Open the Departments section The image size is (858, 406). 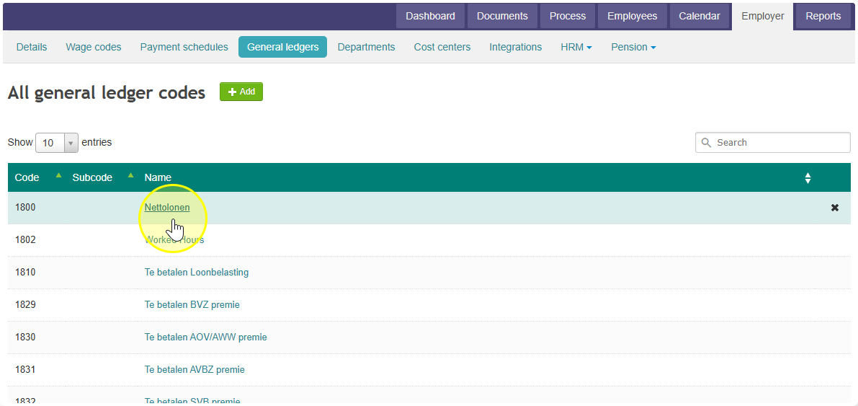366,47
